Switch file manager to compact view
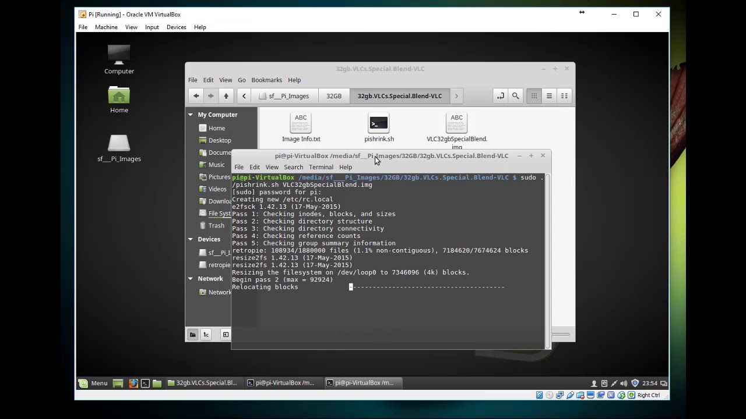Image resolution: width=746 pixels, height=419 pixels. (564, 96)
